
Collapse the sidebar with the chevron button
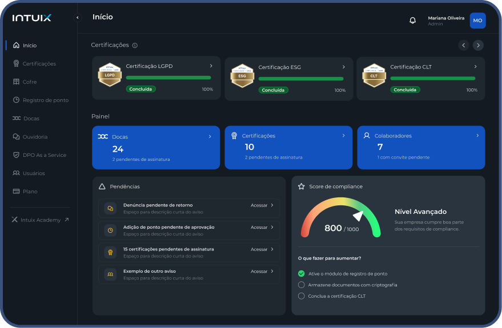click(78, 18)
